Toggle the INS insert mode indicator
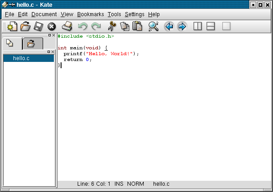Screen dimensions: 273x192 [x=119, y=184]
